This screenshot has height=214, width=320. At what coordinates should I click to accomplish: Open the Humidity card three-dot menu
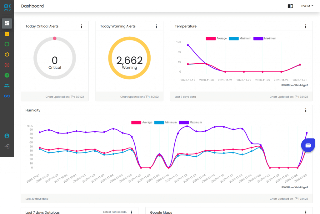coord(306,110)
